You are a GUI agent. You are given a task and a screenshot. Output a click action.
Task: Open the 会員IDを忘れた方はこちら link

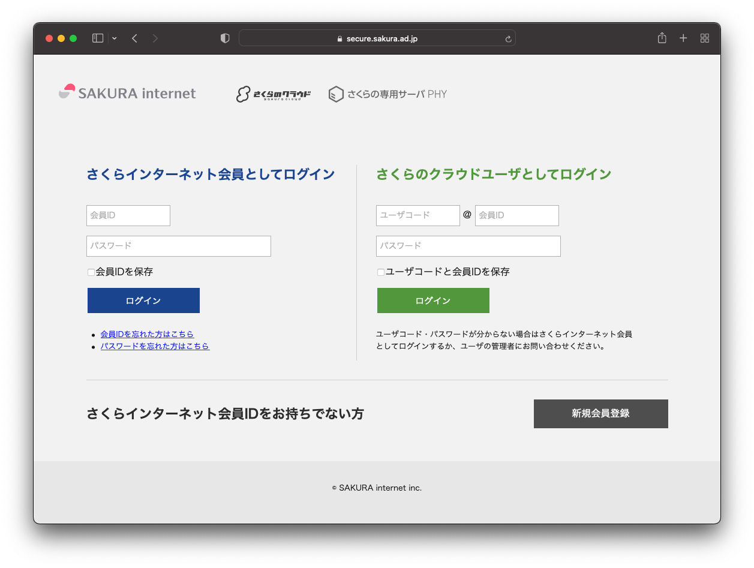[147, 334]
